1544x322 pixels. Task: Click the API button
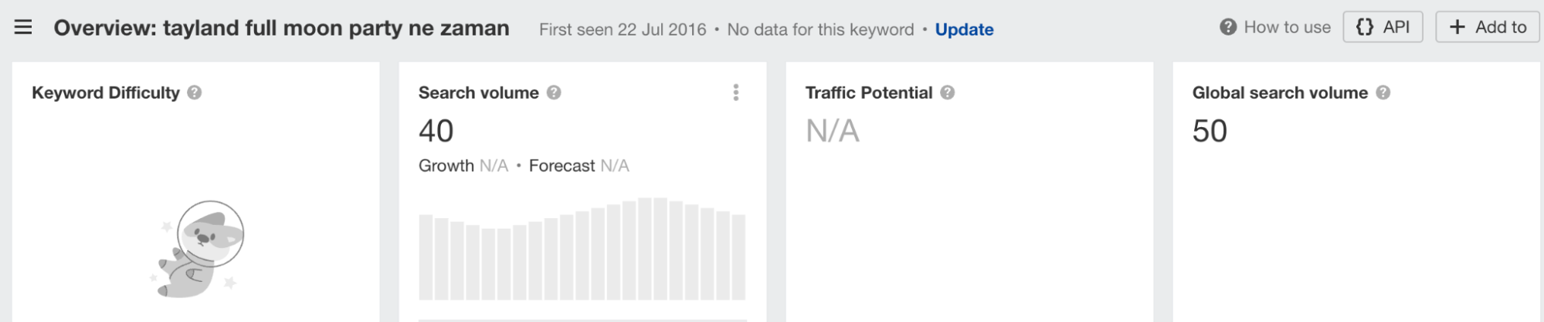(1383, 27)
